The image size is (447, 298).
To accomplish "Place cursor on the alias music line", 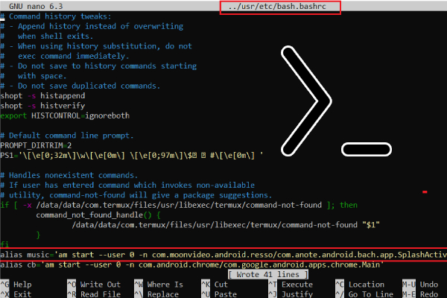I will click(x=223, y=255).
